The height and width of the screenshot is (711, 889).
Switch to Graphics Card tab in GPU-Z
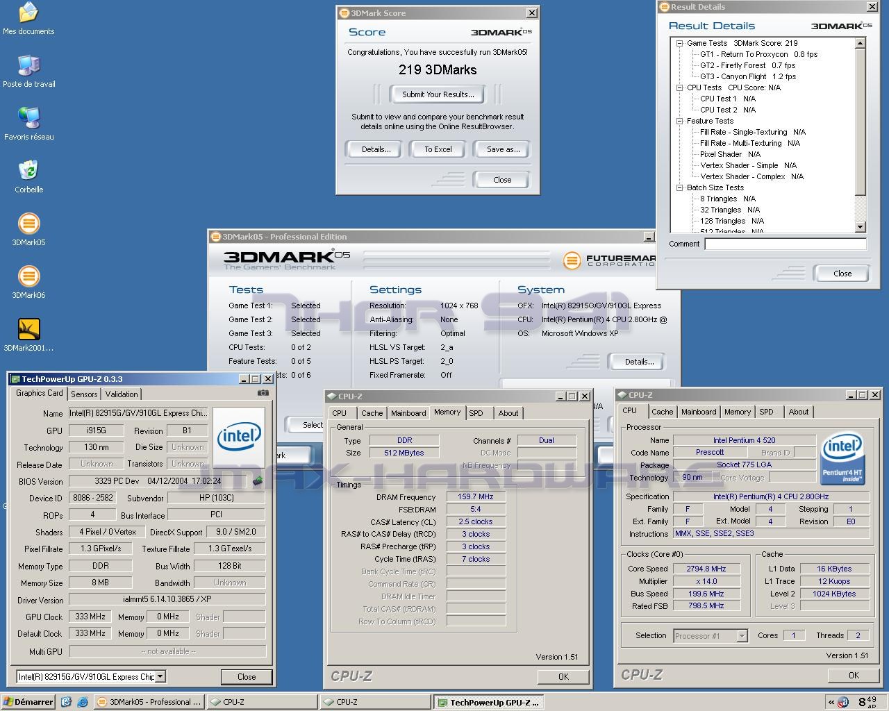pyautogui.click(x=40, y=393)
